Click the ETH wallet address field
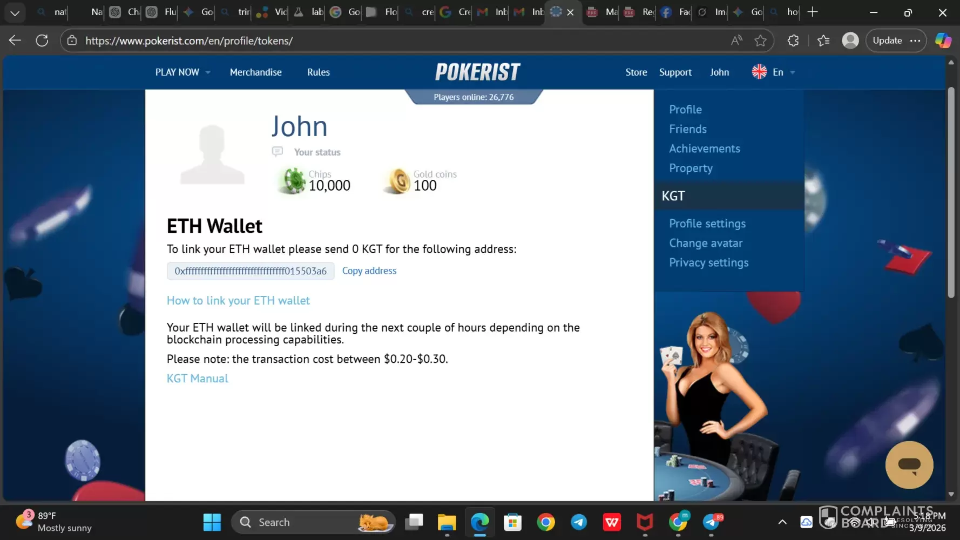This screenshot has height=540, width=960. 251,271
